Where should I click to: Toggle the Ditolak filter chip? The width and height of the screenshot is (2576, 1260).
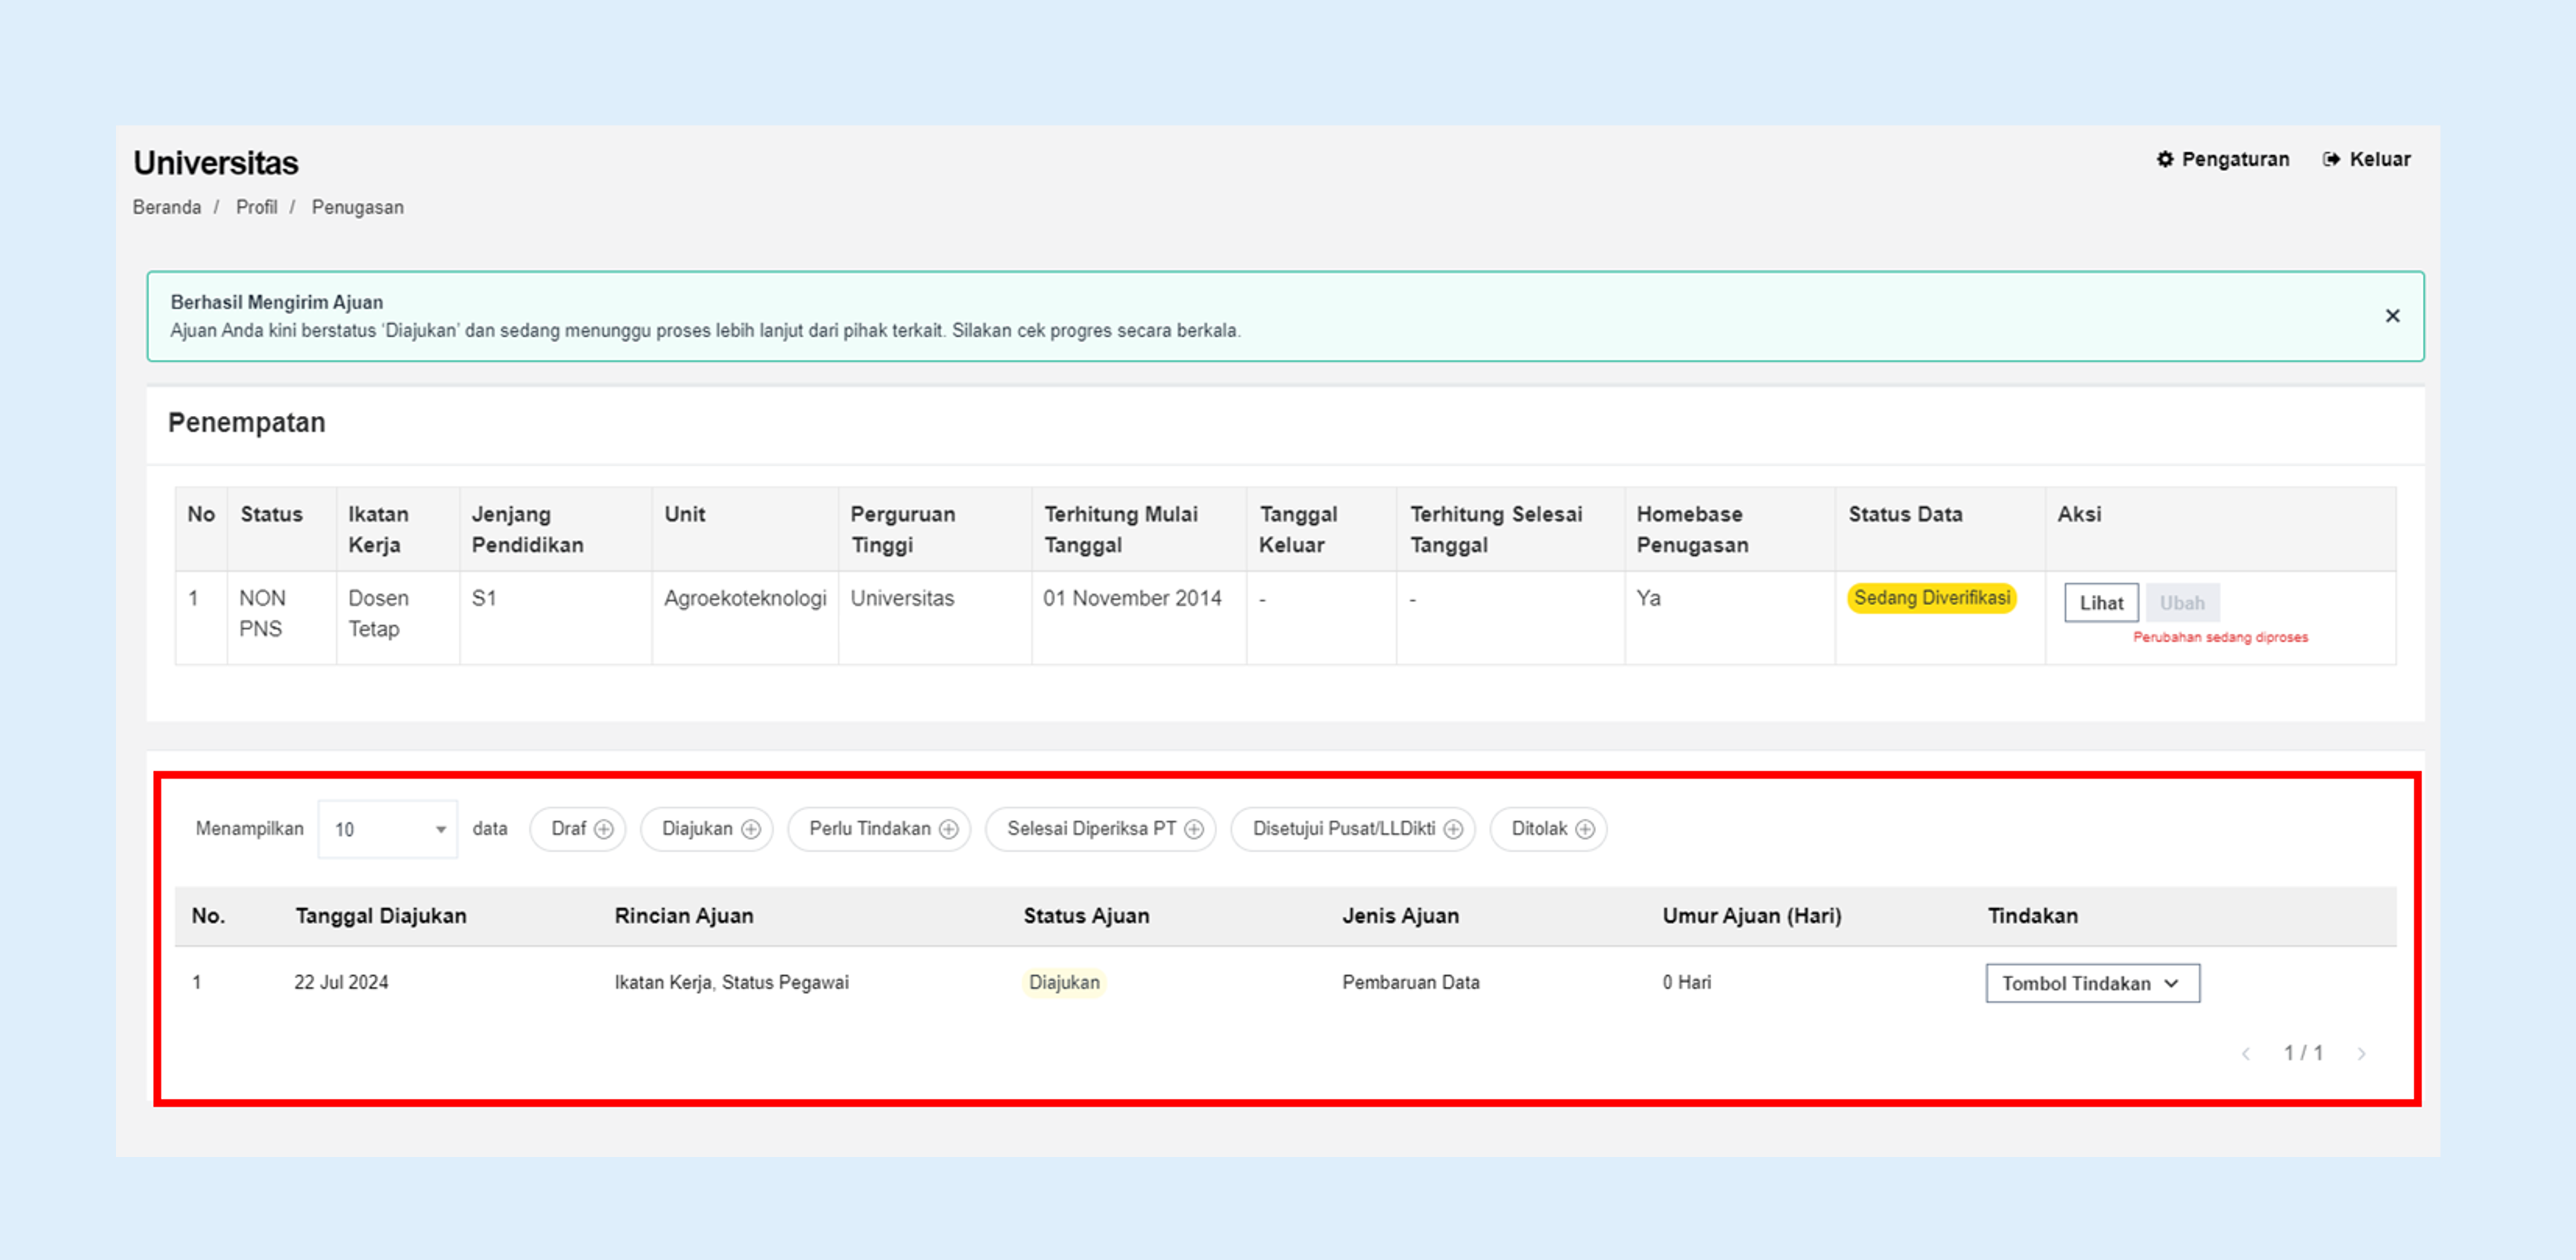pyautogui.click(x=1548, y=828)
